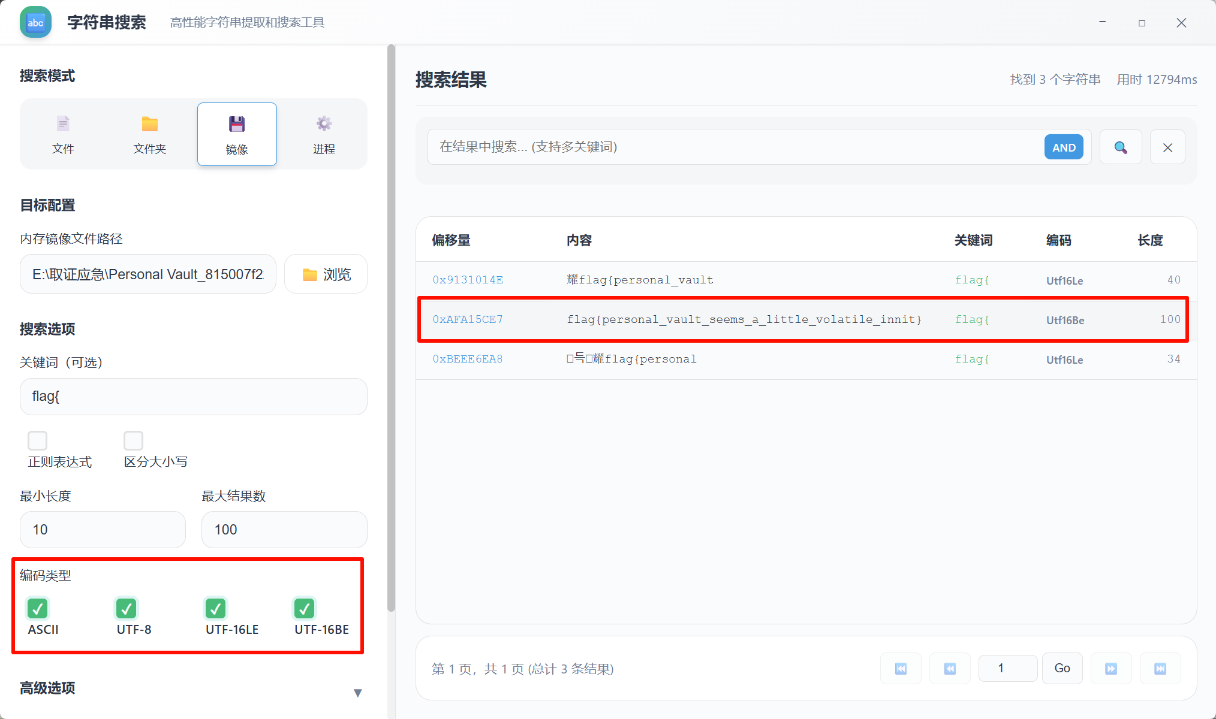
Task: Click the 浏览 browse button
Action: click(x=326, y=274)
